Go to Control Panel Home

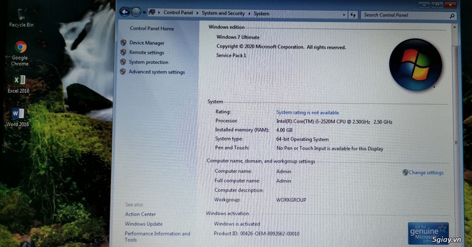(152, 29)
